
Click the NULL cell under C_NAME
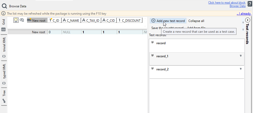coord(71,32)
